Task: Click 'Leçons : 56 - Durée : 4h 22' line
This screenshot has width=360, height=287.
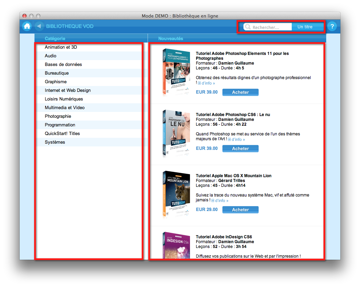Action: (221, 124)
